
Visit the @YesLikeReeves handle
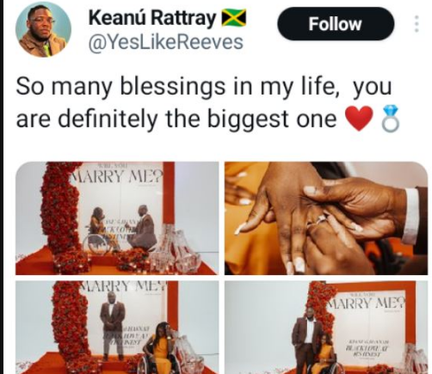(x=166, y=43)
